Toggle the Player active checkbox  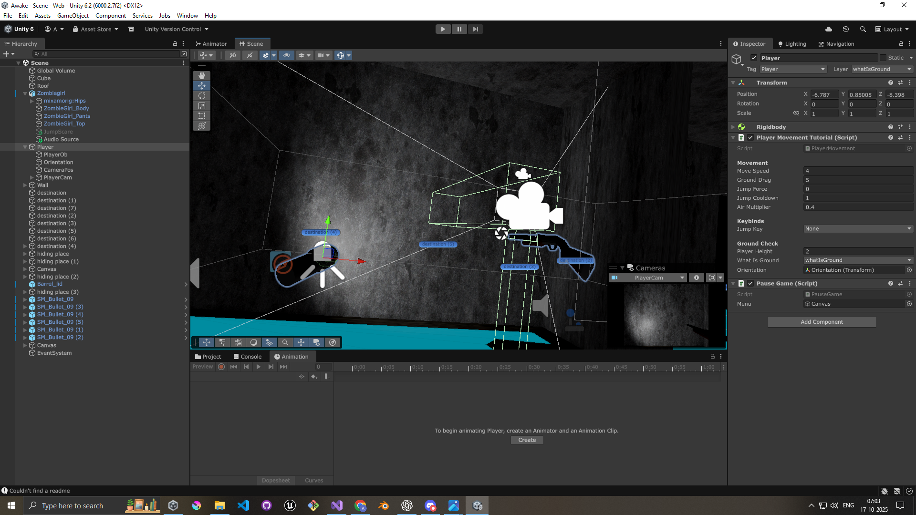coord(754,58)
